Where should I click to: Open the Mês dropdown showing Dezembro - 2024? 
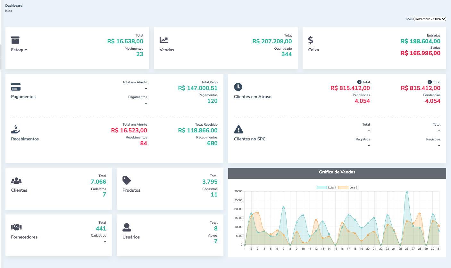[x=430, y=19]
